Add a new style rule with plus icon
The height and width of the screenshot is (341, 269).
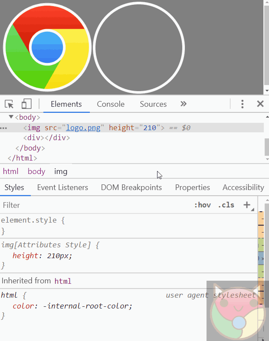click(247, 205)
